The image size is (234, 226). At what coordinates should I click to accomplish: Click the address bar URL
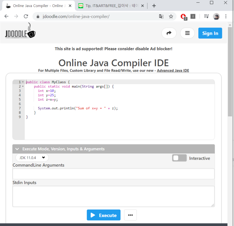coord(76,16)
